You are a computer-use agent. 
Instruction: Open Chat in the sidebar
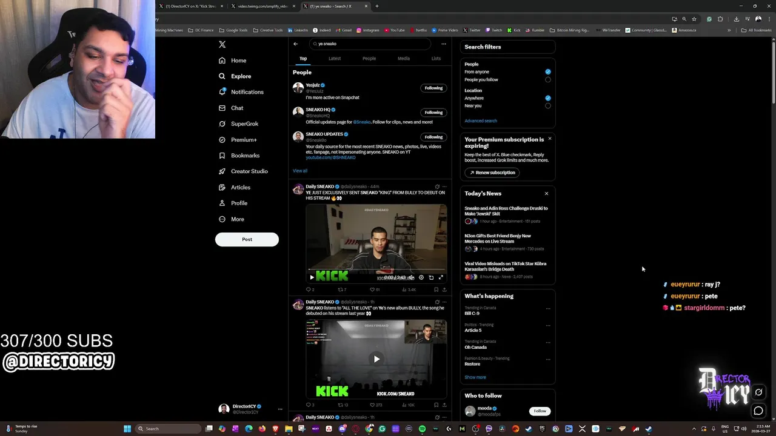coord(231,108)
